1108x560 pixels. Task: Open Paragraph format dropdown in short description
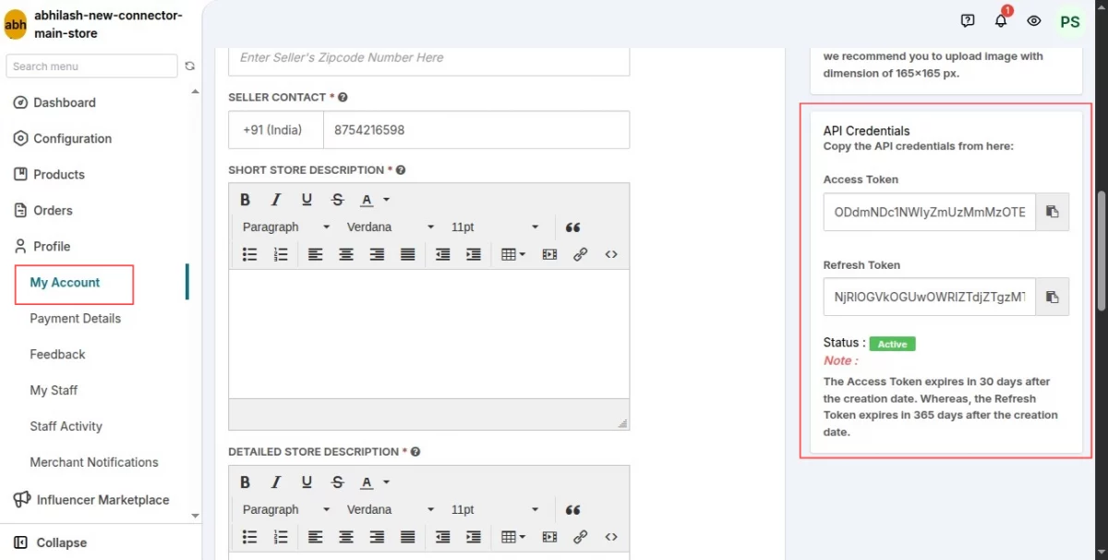pos(286,227)
